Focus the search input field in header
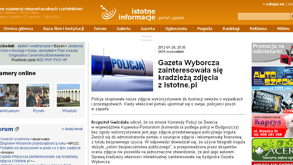 click(264, 16)
